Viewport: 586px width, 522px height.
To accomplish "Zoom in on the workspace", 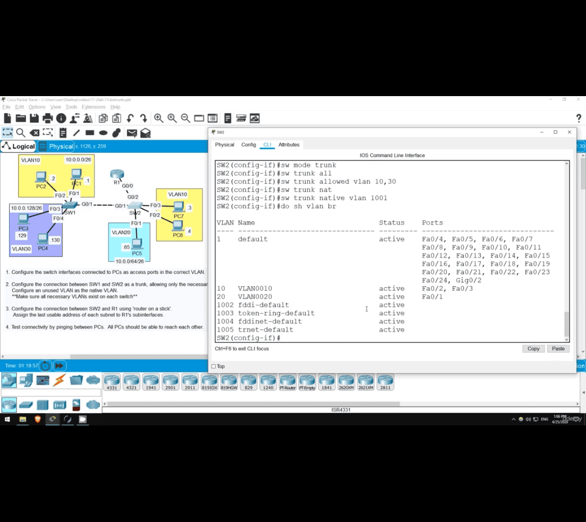I will pos(159,119).
